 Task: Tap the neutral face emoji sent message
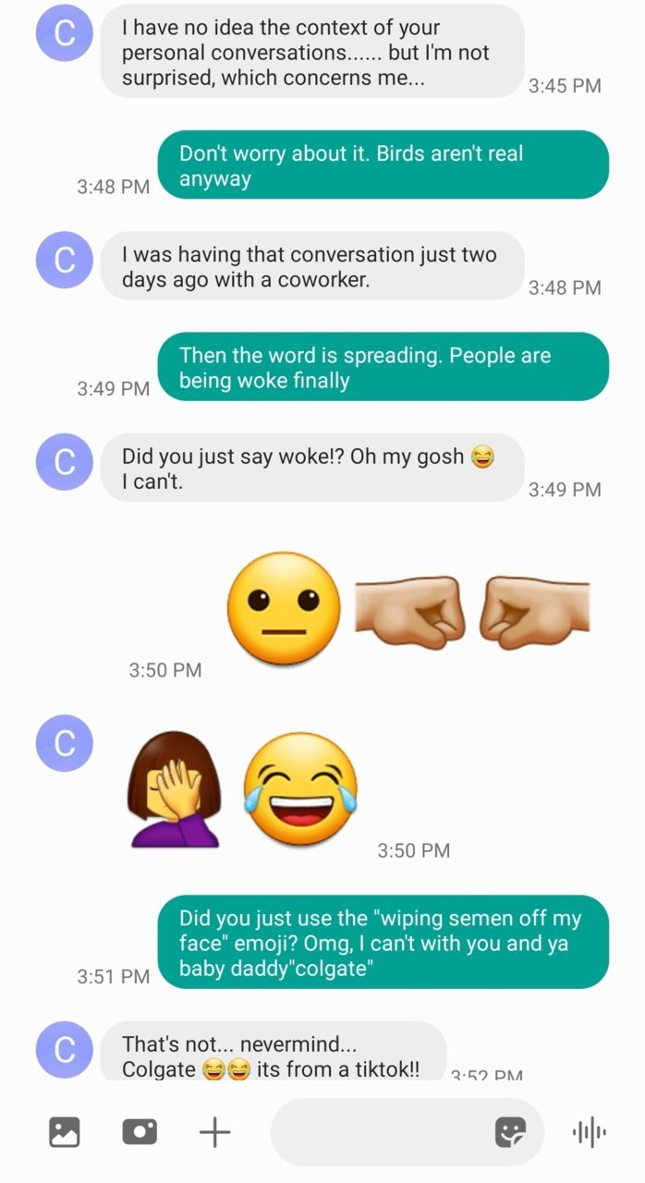pos(284,608)
